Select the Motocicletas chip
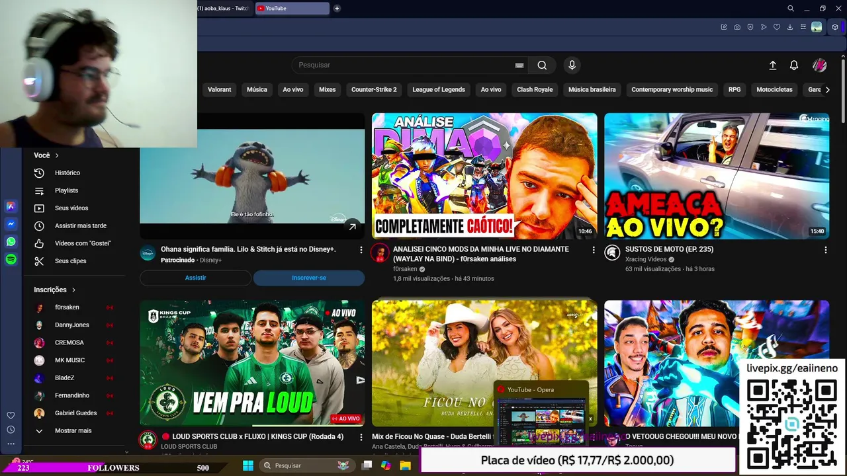 (774, 89)
